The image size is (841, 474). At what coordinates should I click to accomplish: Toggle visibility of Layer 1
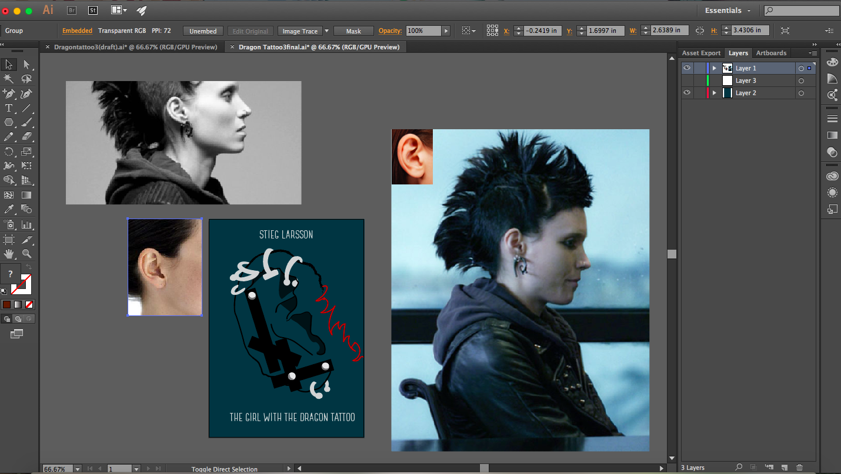(x=687, y=68)
